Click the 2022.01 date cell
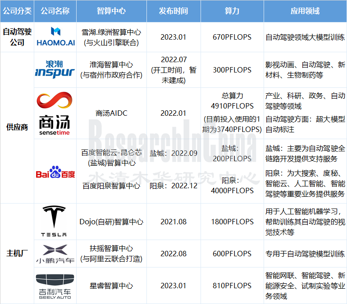The image size is (347, 304). coord(173,113)
